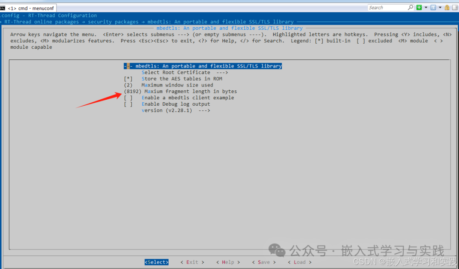Click the < Load > button
This screenshot has height=269, width=459.
click(300, 262)
